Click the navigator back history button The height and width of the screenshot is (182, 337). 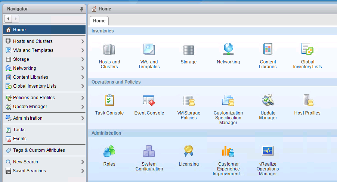point(9,19)
